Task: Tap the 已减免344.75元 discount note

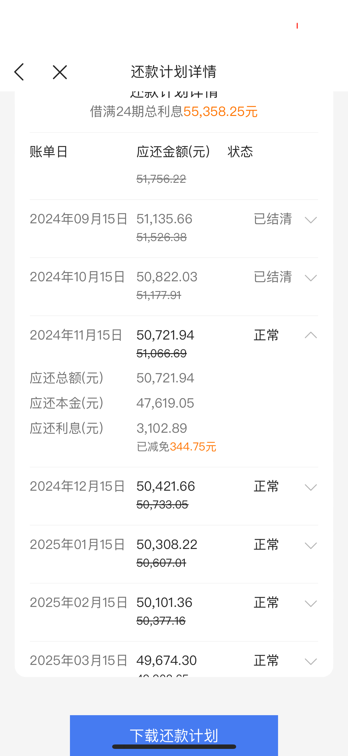Action: [176, 447]
